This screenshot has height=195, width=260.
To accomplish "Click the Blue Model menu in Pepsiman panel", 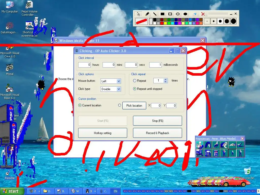I will click(227, 139).
